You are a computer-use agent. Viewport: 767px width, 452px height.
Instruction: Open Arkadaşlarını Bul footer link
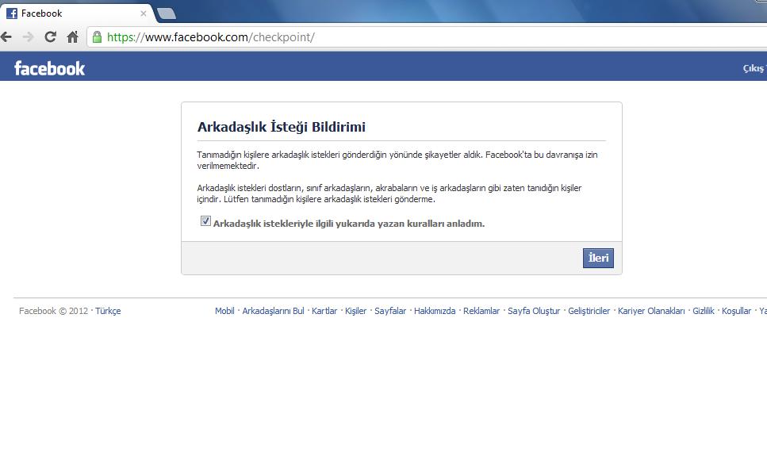(273, 311)
